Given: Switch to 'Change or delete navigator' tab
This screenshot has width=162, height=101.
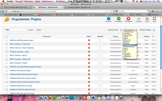Looking at the screenshot, I should [x=79, y=7].
